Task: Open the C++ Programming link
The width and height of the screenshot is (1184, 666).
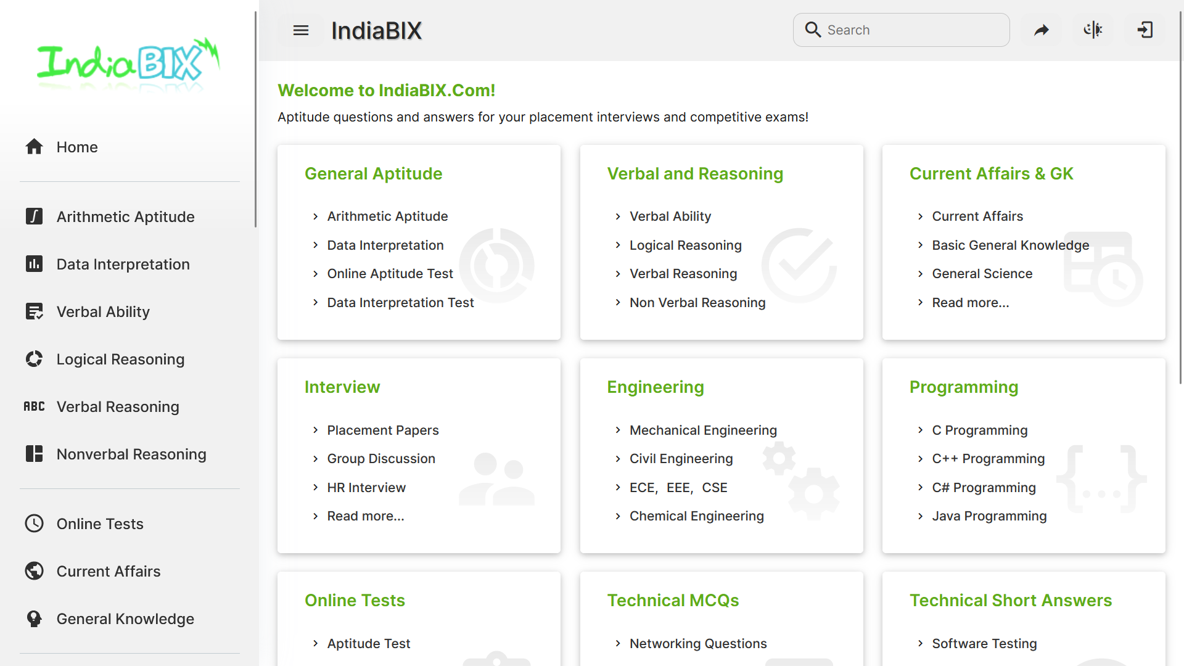Action: click(988, 458)
